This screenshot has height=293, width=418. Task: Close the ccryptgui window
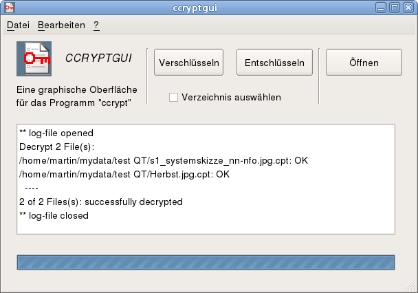pyautogui.click(x=408, y=8)
